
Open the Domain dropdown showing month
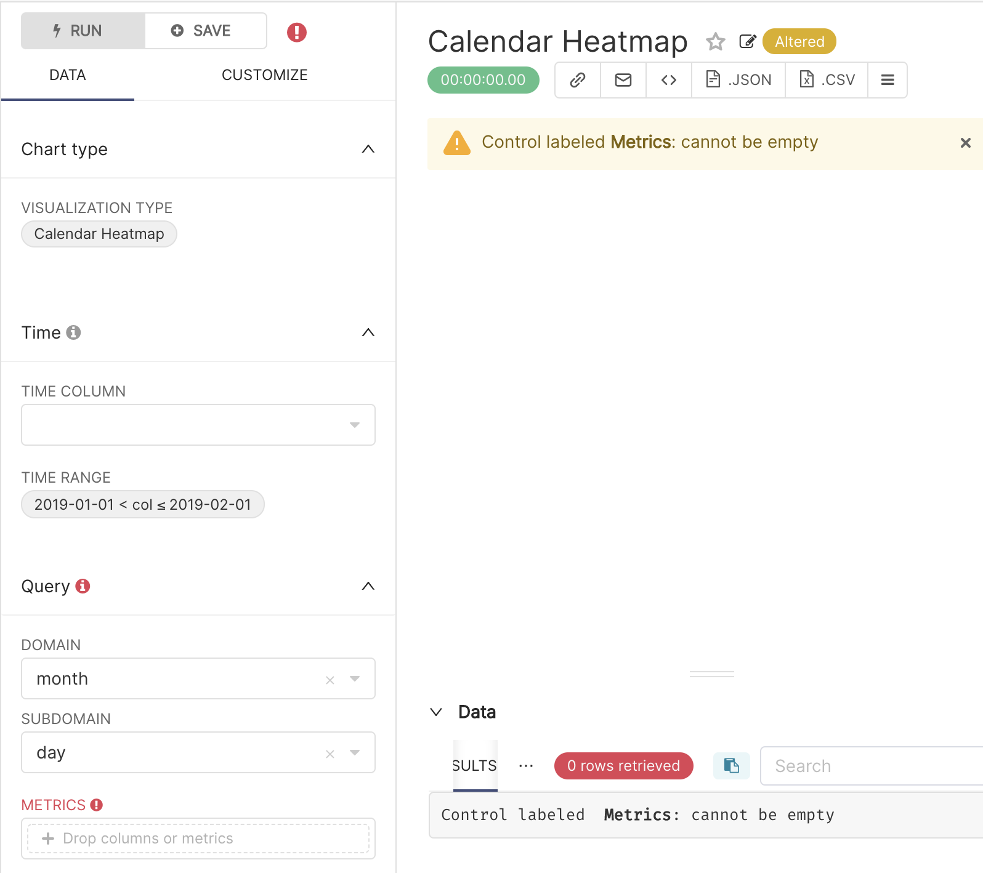tap(198, 678)
